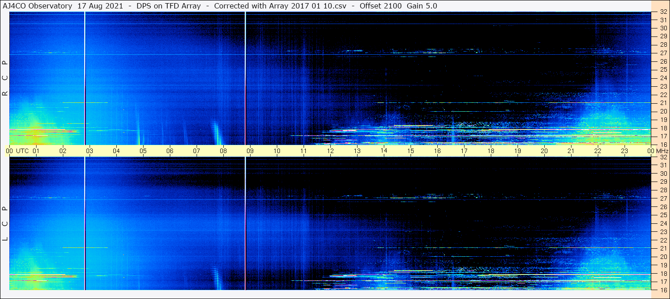Click the 25 MHz label of RCP scale

(x=663, y=69)
